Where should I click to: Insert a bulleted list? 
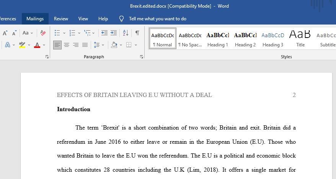point(57,33)
